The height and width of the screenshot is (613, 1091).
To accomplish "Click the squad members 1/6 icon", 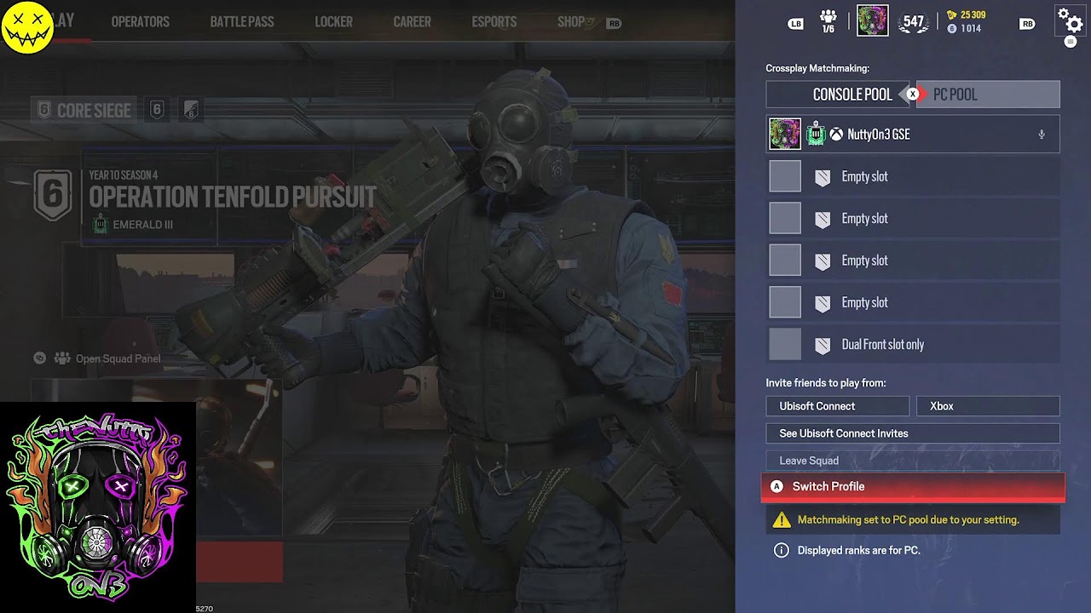I will pos(828,22).
